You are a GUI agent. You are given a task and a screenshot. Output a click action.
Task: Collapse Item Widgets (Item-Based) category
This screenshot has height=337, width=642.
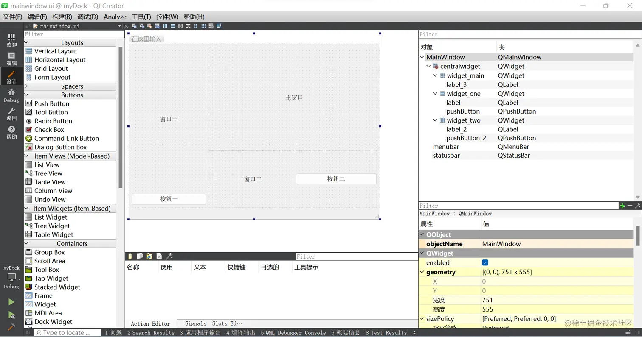27,209
